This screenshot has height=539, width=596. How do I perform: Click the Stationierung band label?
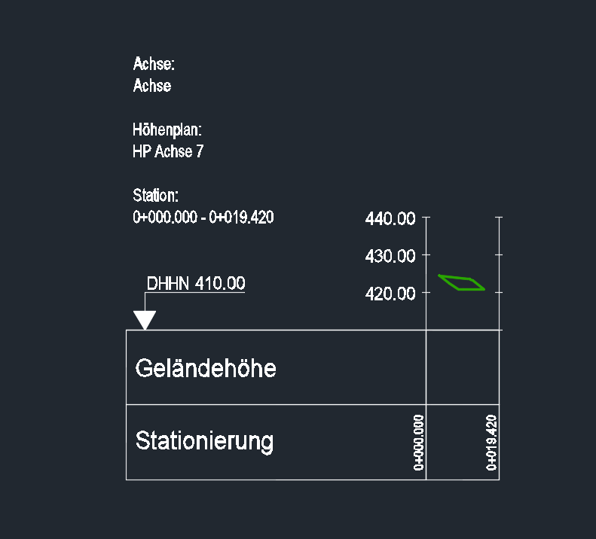coord(204,441)
